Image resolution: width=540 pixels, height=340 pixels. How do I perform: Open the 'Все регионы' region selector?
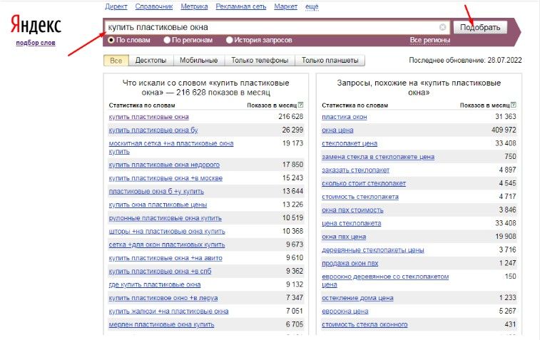point(430,40)
